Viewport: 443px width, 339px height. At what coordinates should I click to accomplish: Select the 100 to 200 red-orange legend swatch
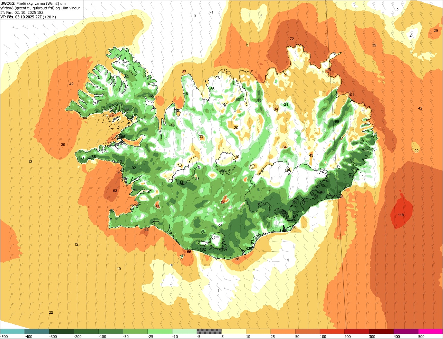(x=332, y=331)
